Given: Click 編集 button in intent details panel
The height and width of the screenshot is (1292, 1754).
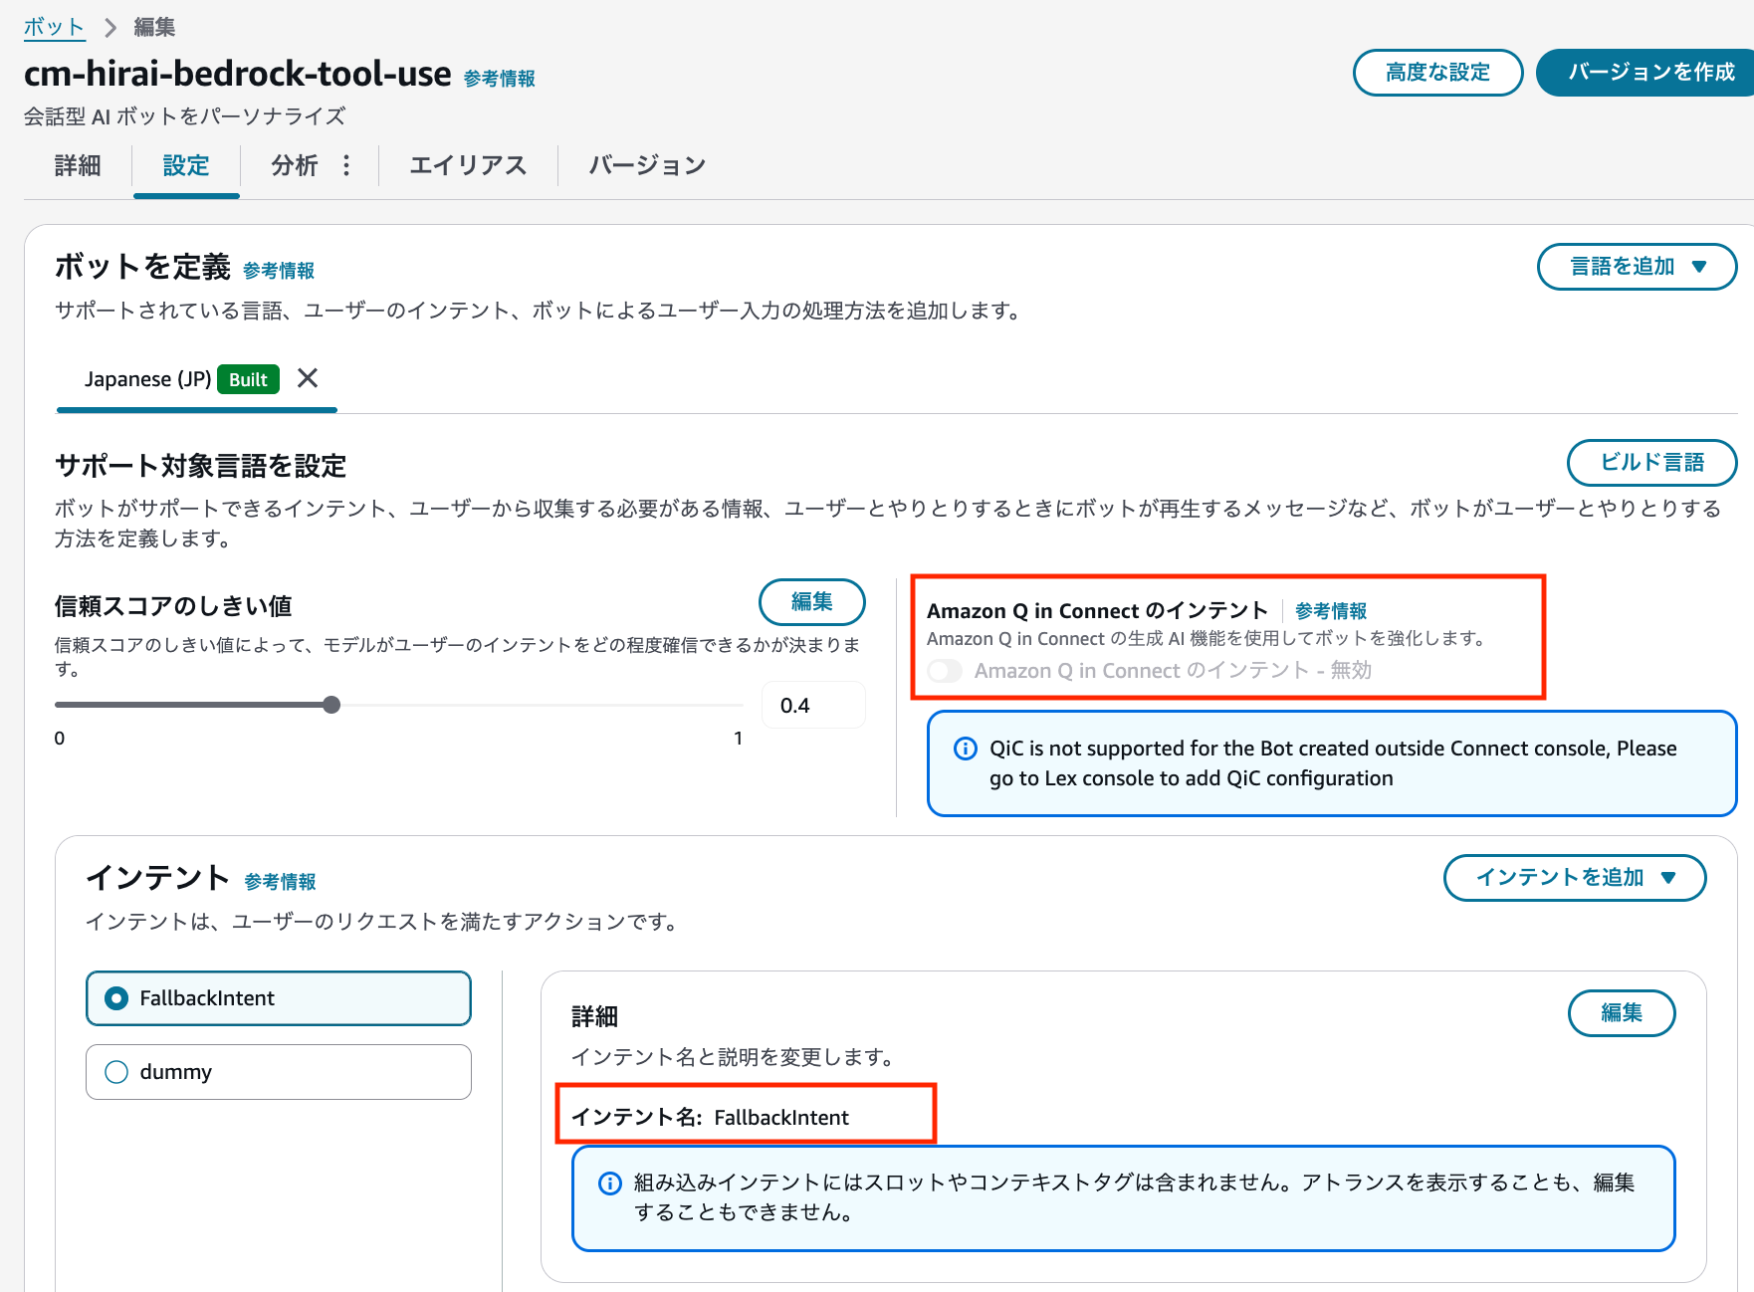Looking at the screenshot, I should (1622, 1013).
